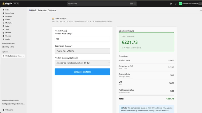
Task: Click the Rabaty discount icon
Action: (4, 26)
